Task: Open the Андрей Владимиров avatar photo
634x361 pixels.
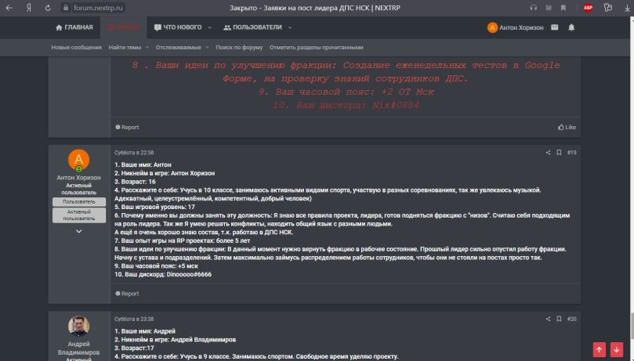Action: [78, 326]
